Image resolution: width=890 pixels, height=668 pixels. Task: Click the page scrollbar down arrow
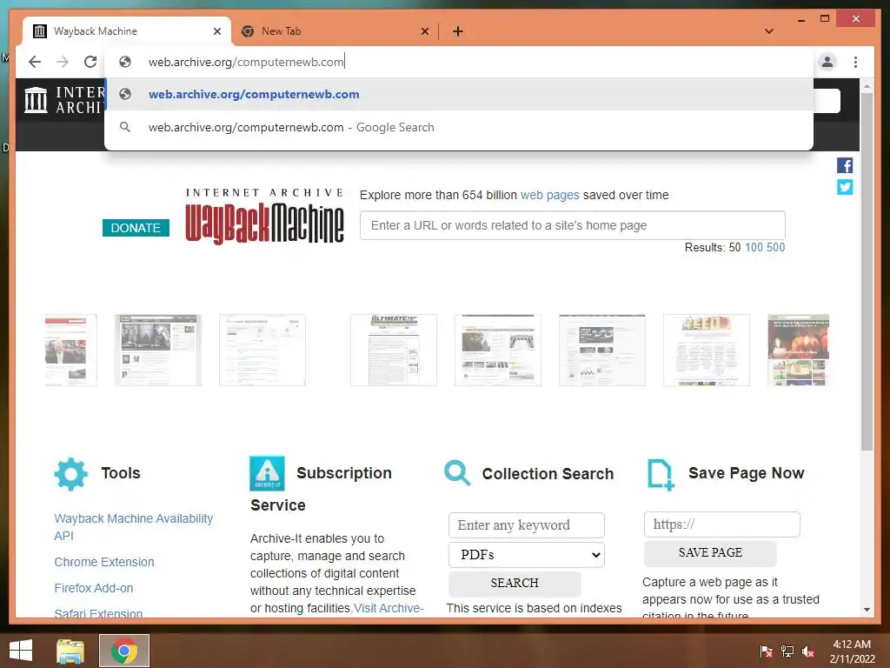click(x=867, y=610)
